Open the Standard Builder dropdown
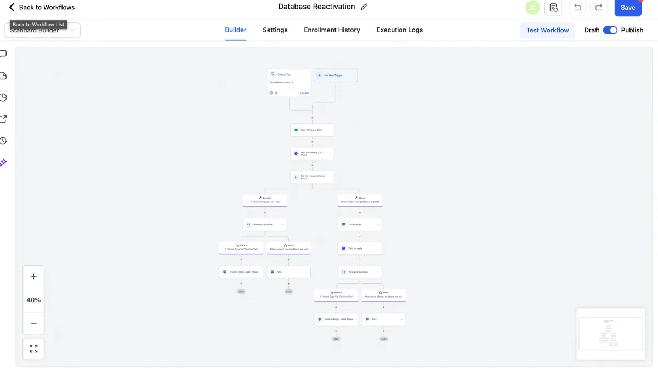658x371 pixels. click(x=43, y=31)
